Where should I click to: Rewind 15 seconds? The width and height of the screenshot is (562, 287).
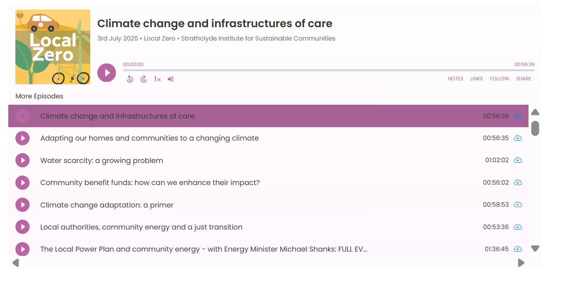pyautogui.click(x=130, y=79)
